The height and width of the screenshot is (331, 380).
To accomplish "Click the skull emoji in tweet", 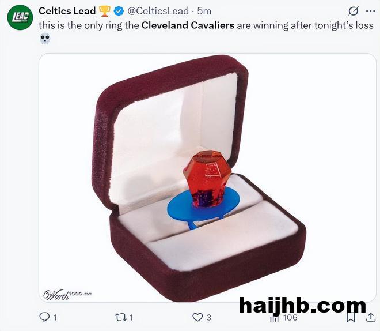I will pyautogui.click(x=45, y=39).
